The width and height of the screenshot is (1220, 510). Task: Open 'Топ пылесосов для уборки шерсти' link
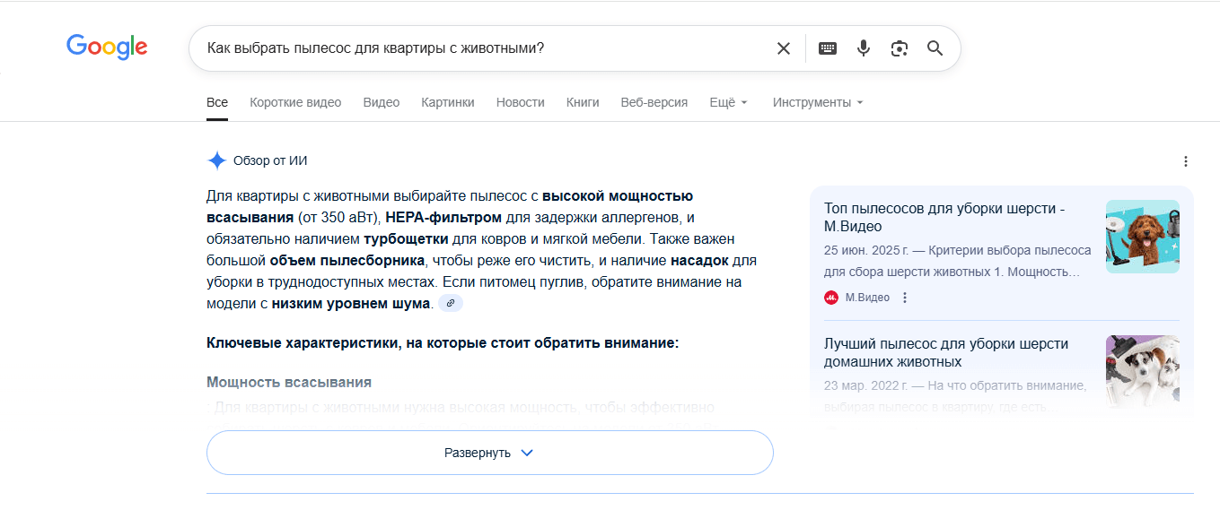coord(944,218)
